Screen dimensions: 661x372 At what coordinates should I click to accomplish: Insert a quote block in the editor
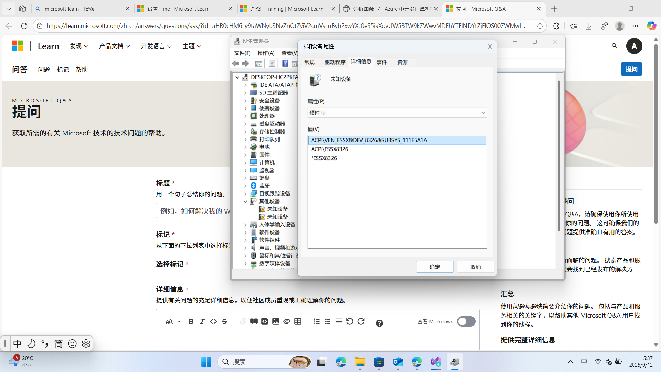point(254,321)
